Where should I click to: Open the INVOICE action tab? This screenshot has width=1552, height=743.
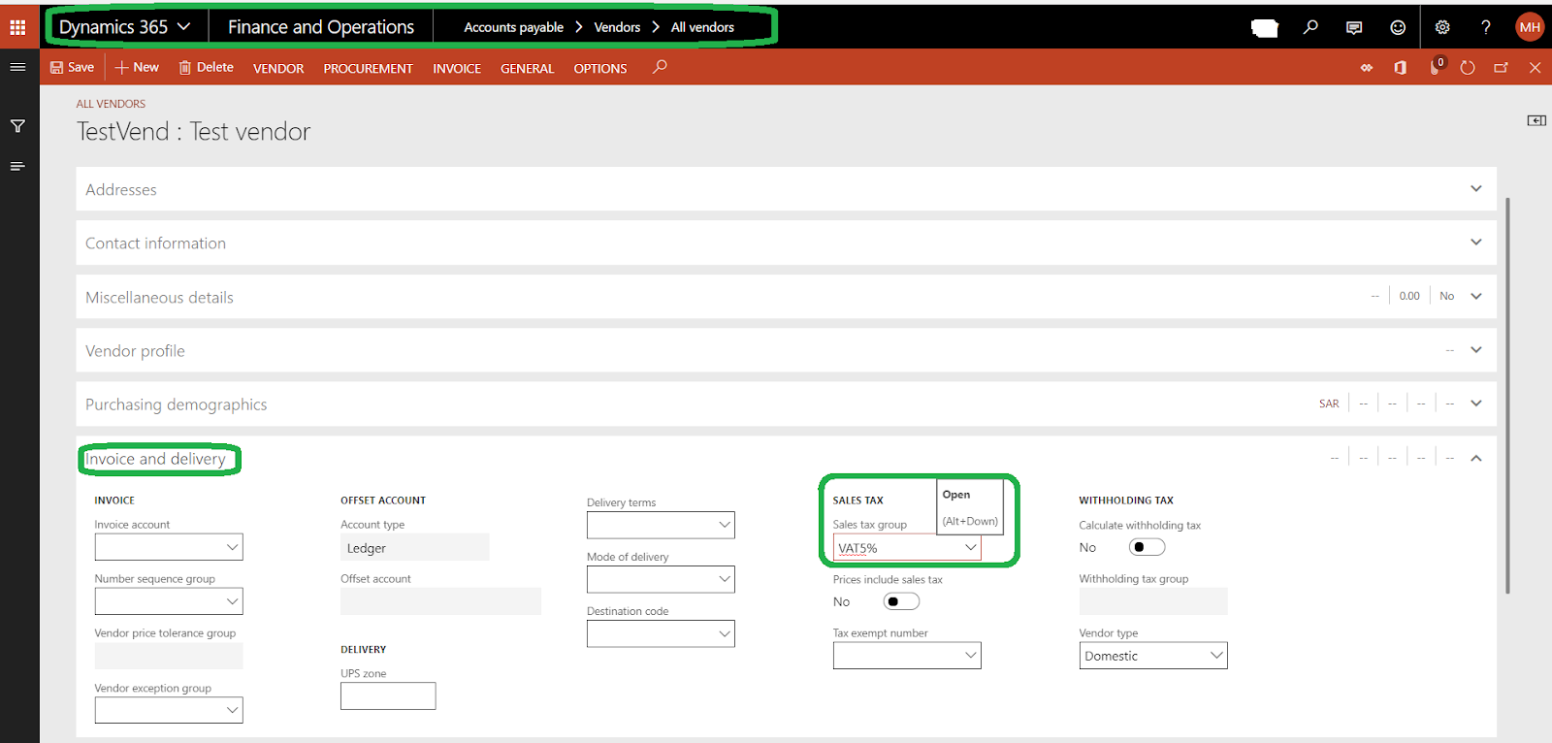click(x=457, y=68)
